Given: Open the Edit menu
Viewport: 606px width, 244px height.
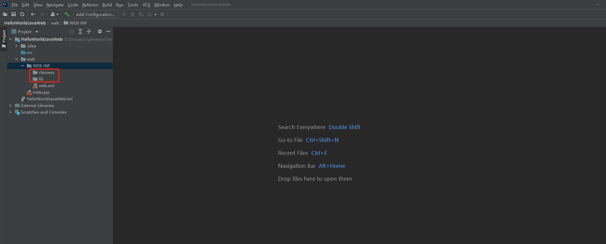Looking at the screenshot, I should tap(26, 5).
